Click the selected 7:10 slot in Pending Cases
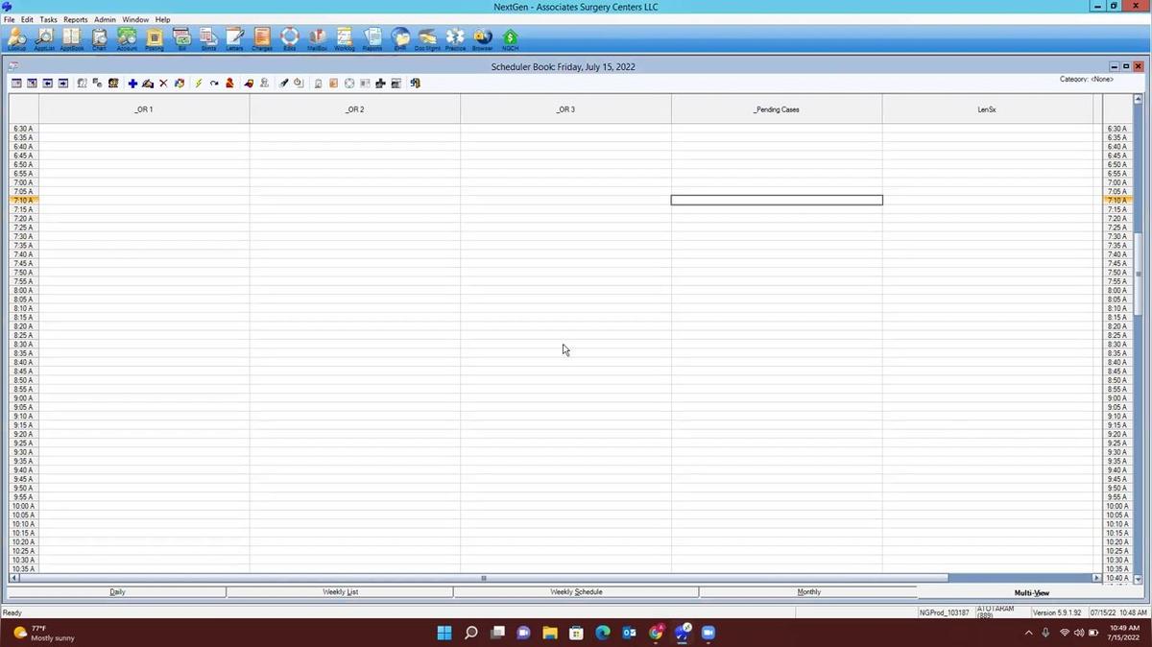The height and width of the screenshot is (647, 1152). [776, 200]
